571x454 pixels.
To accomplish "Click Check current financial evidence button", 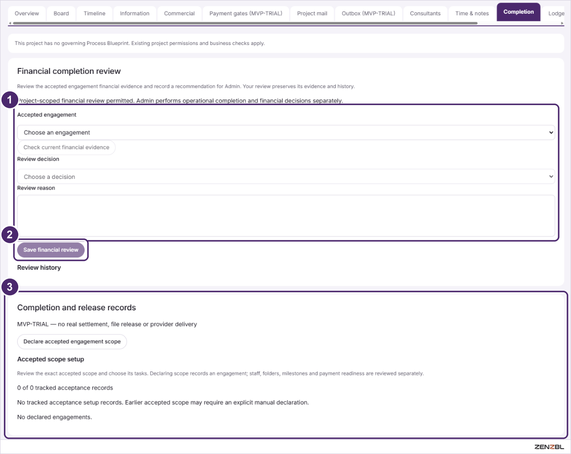I will click(66, 147).
